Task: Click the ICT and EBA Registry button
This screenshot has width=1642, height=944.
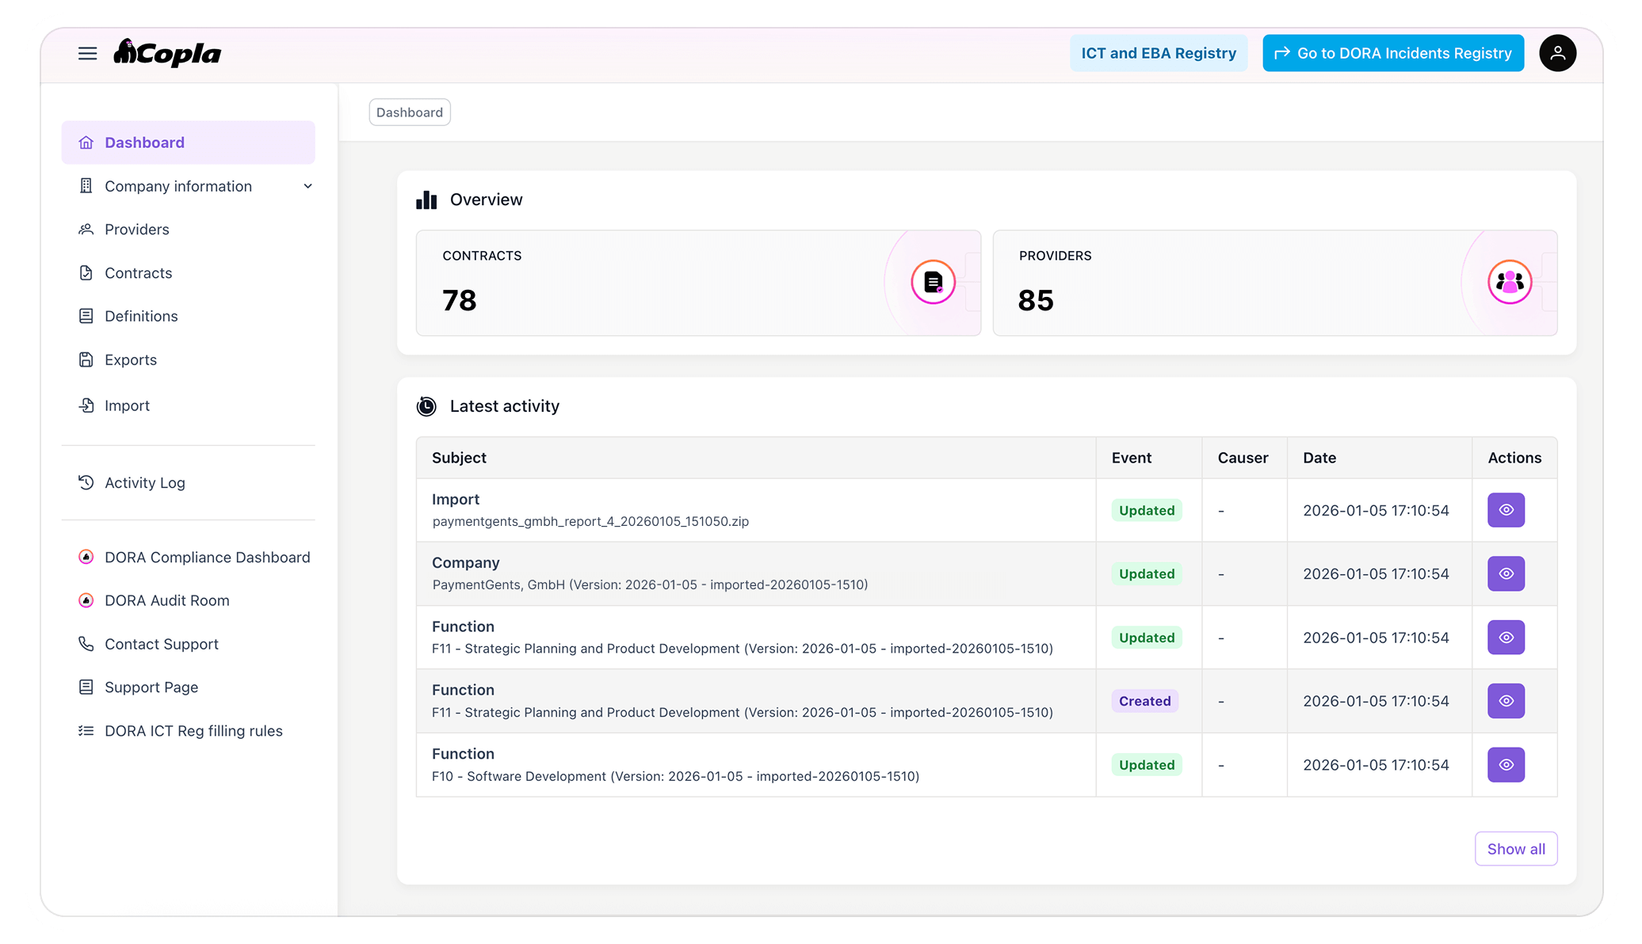Action: (x=1158, y=54)
